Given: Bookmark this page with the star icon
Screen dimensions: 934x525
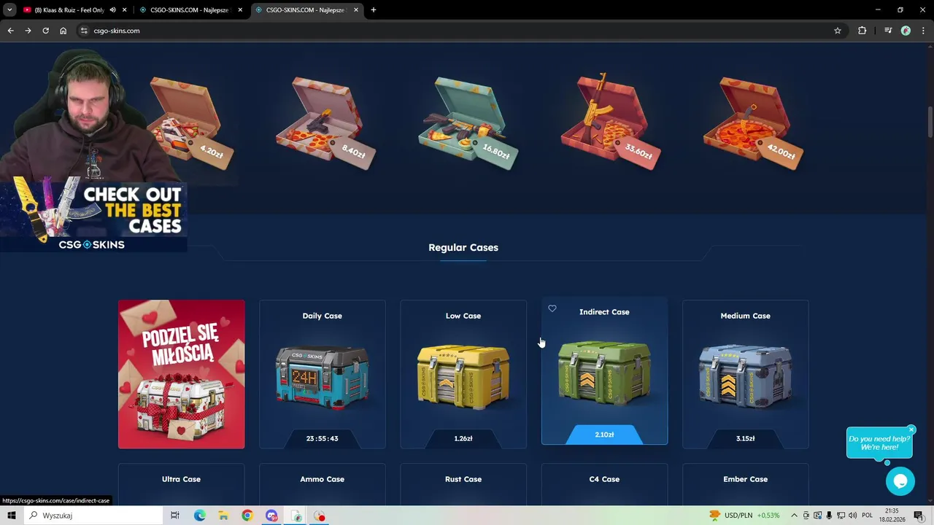Looking at the screenshot, I should 838,31.
